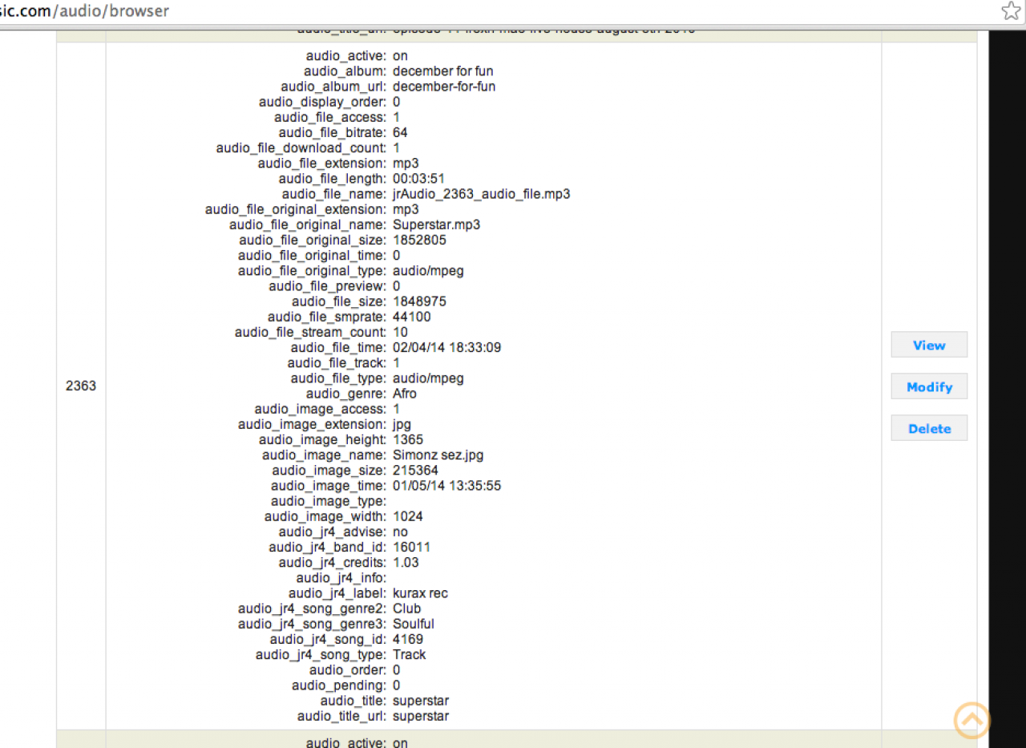Click the View button for item 2363
The image size is (1026, 748).
click(x=929, y=345)
